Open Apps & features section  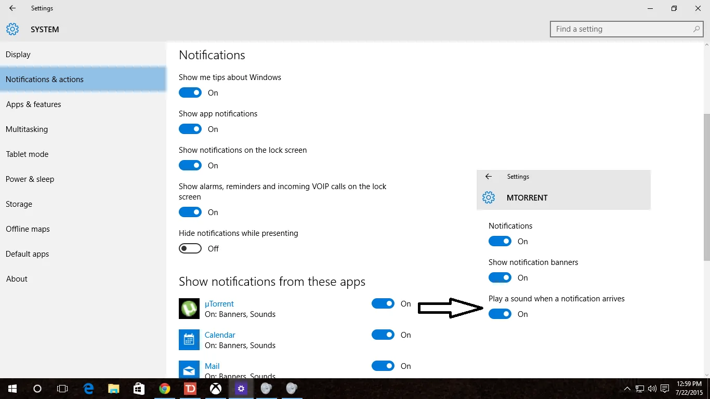[83, 104]
